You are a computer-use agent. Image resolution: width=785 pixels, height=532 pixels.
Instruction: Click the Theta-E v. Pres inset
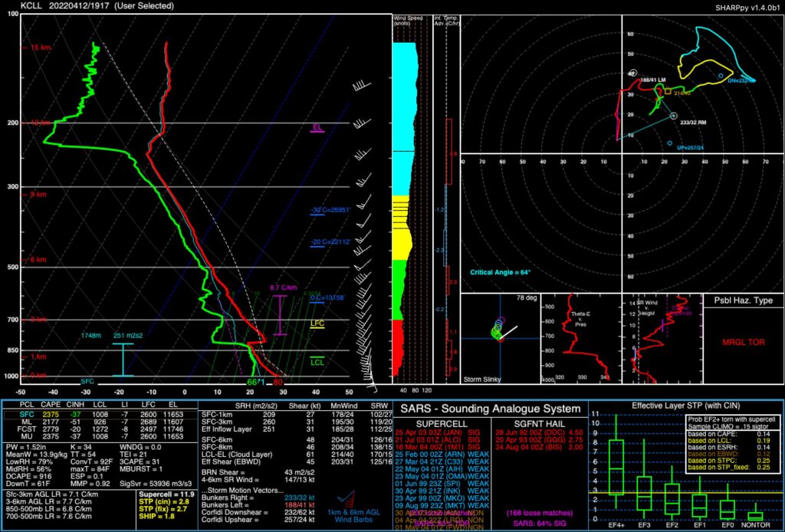click(580, 337)
